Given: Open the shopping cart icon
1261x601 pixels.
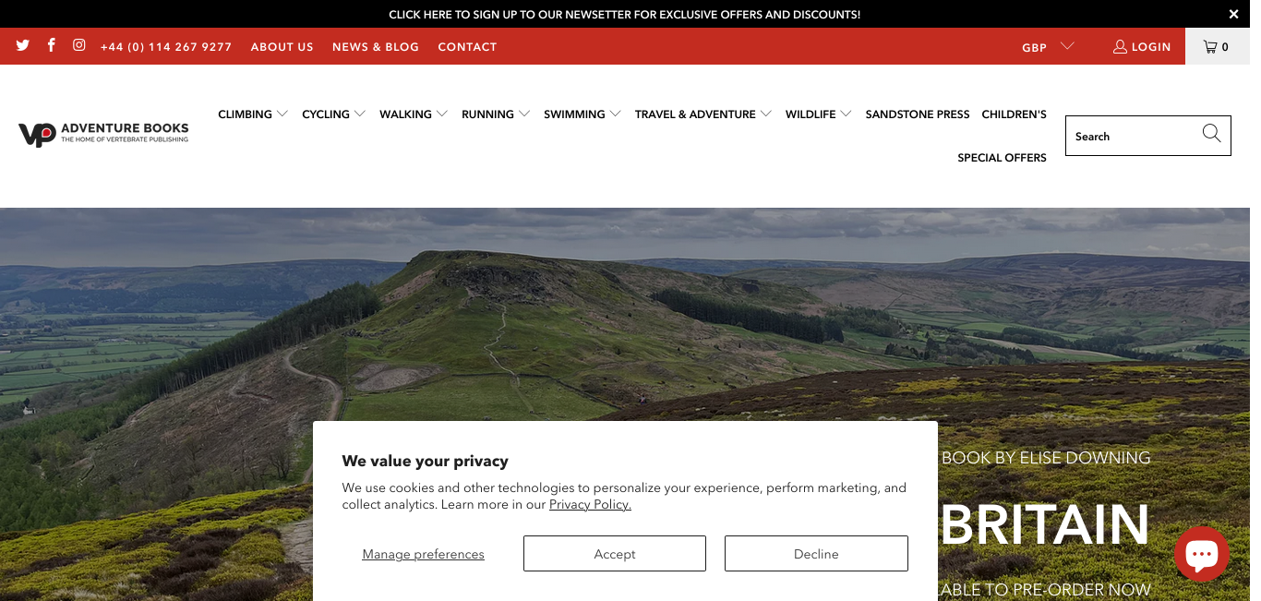Looking at the screenshot, I should point(1209,46).
